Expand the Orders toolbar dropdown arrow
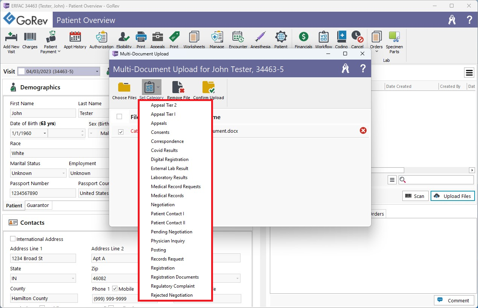Viewport: 478px width, 308px height. (376, 52)
